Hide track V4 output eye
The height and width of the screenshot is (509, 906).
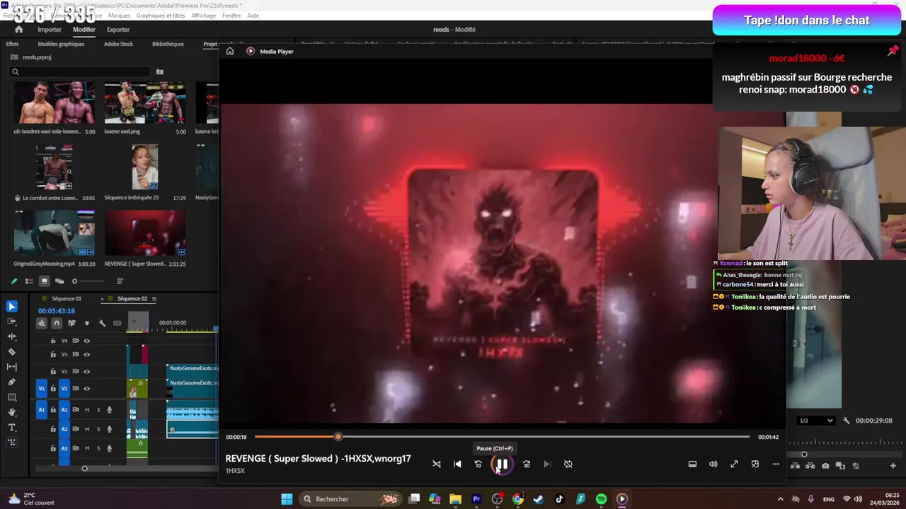pyautogui.click(x=87, y=341)
